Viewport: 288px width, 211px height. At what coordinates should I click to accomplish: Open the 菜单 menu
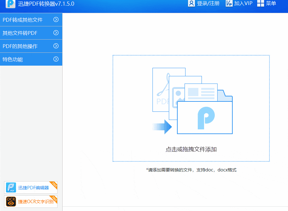coord(271,3)
